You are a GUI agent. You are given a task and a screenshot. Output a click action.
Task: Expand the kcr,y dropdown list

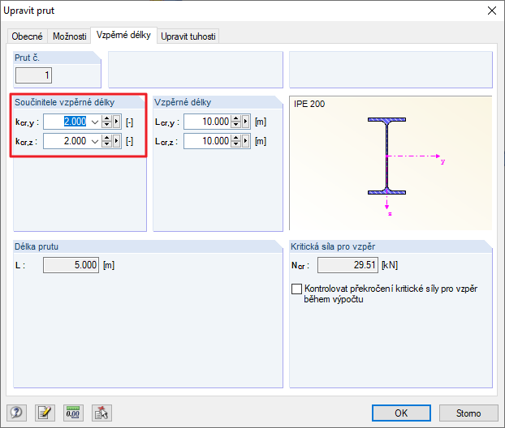point(95,122)
